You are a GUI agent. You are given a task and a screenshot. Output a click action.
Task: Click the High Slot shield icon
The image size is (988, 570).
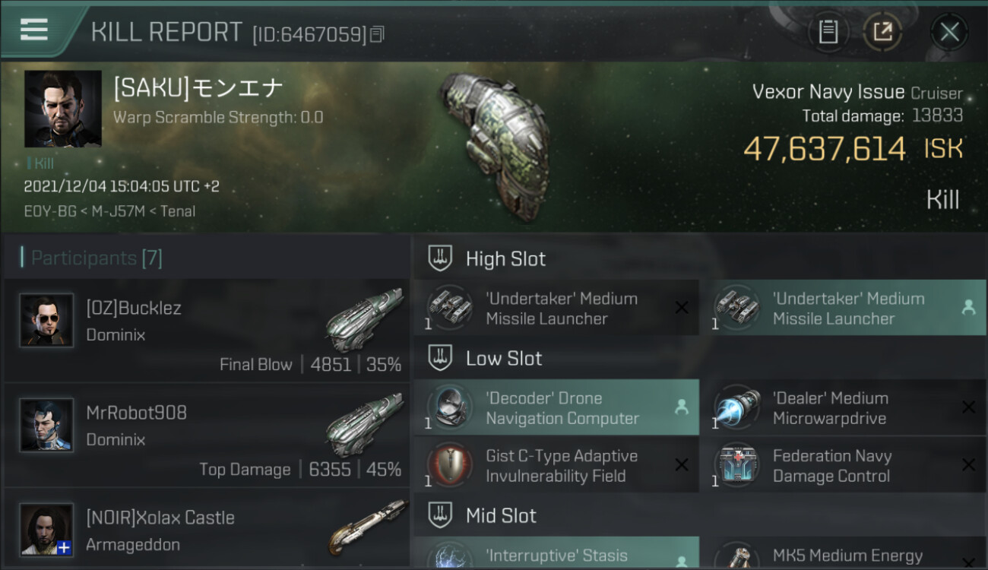pyautogui.click(x=440, y=258)
